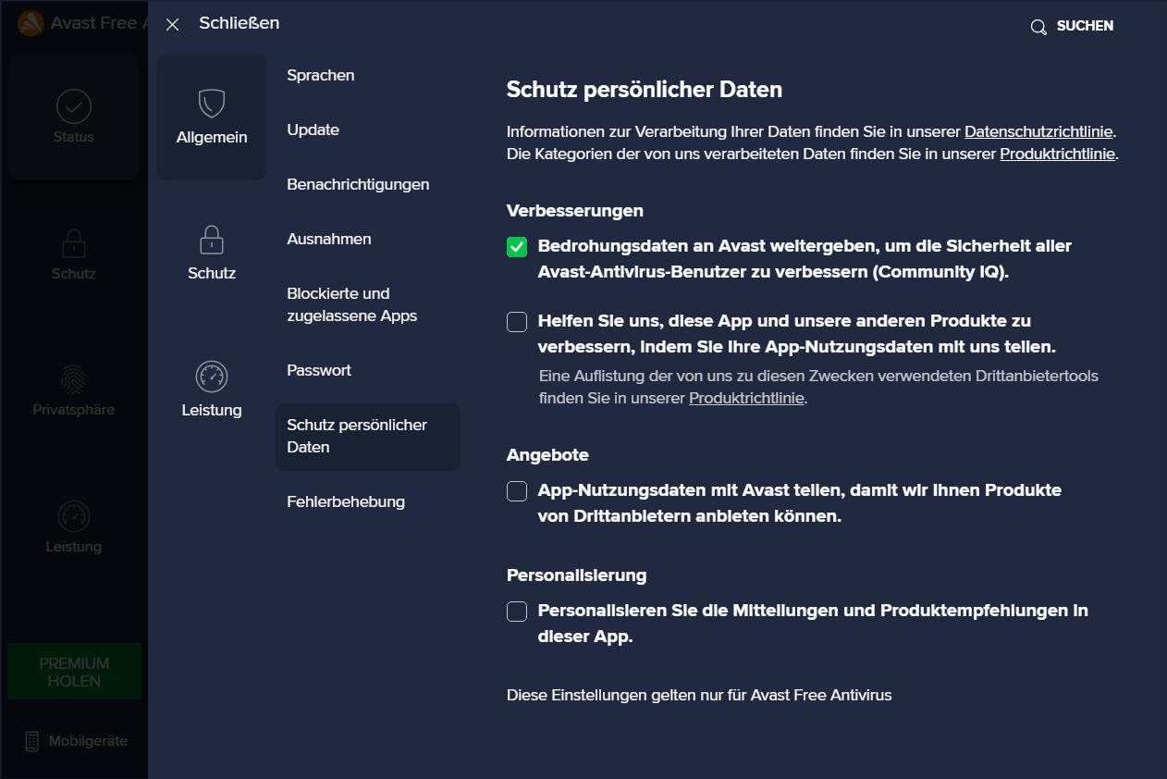The width and height of the screenshot is (1167, 779).
Task: Select Schutz persönlicher Daten menu entry
Action: click(x=367, y=437)
